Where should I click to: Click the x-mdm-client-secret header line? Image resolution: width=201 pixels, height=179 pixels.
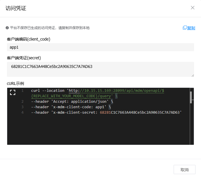click(x=107, y=113)
